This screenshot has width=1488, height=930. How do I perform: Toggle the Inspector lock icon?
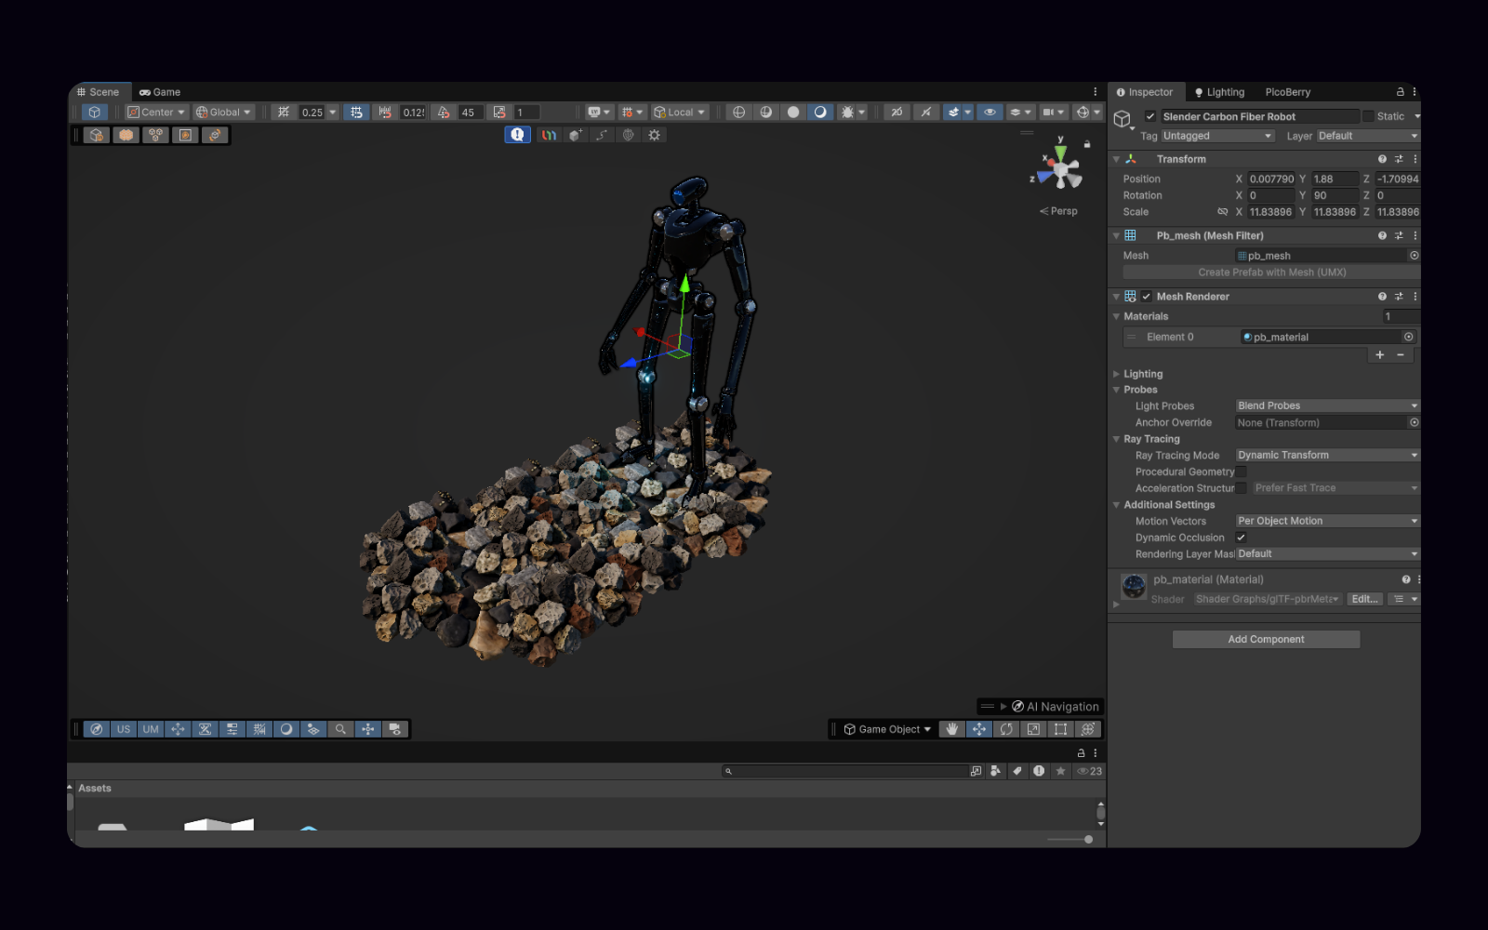click(x=1400, y=92)
